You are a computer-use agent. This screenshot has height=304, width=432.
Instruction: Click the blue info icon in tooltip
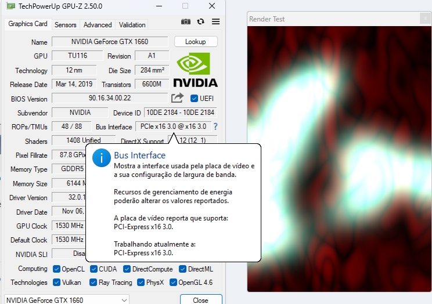click(x=102, y=158)
